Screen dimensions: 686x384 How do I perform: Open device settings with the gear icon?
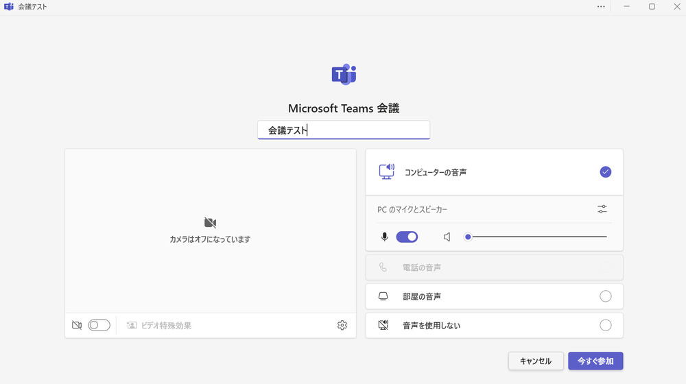click(342, 326)
